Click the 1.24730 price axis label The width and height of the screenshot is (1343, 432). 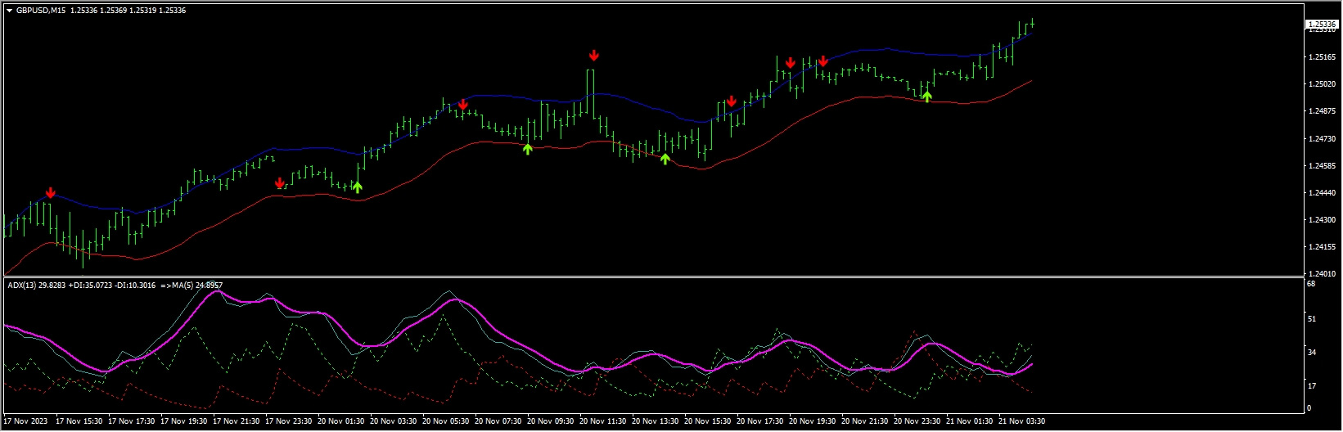(x=1323, y=139)
